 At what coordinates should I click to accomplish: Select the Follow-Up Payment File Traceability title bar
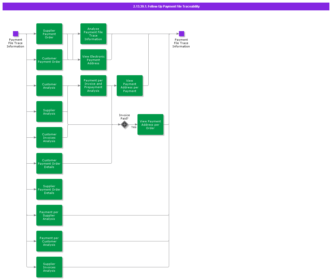(x=166, y=6)
